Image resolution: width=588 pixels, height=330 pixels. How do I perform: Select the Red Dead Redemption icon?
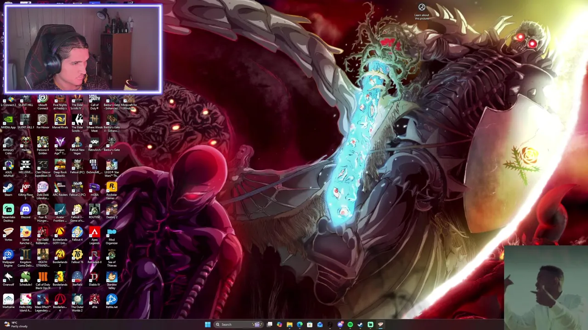(43, 236)
